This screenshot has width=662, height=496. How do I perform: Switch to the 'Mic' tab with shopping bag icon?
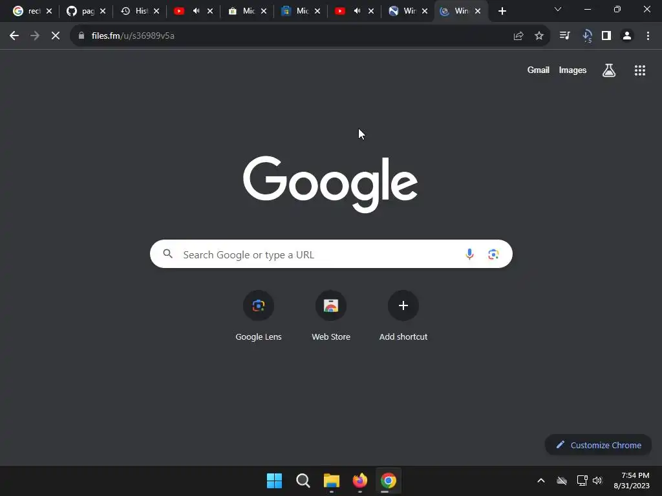(242, 11)
